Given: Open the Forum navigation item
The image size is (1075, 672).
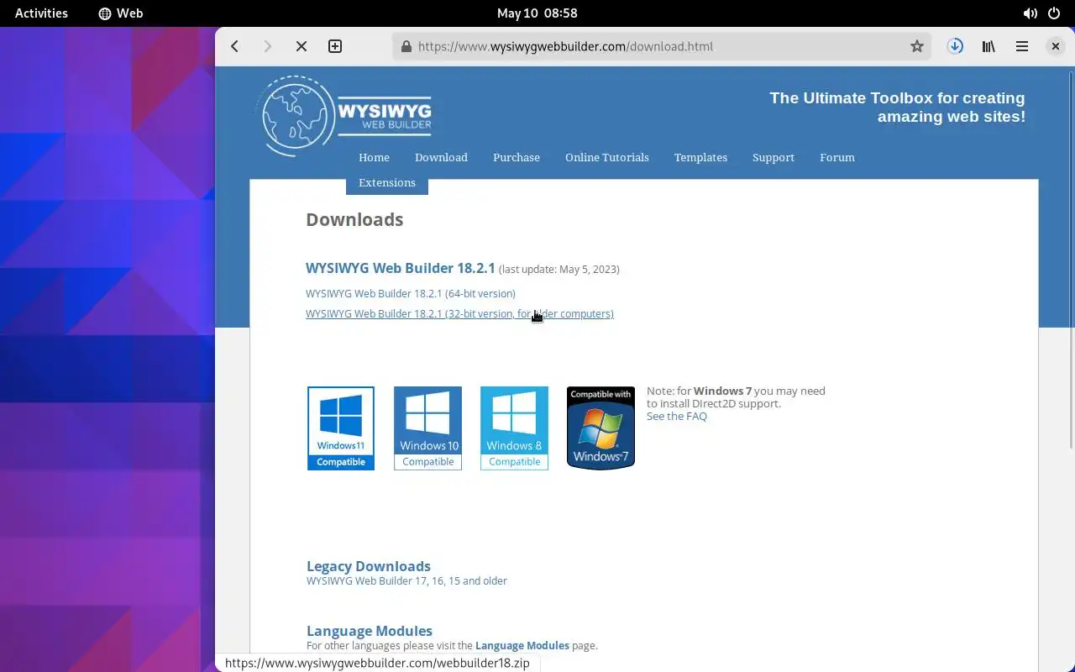Looking at the screenshot, I should tap(837, 157).
